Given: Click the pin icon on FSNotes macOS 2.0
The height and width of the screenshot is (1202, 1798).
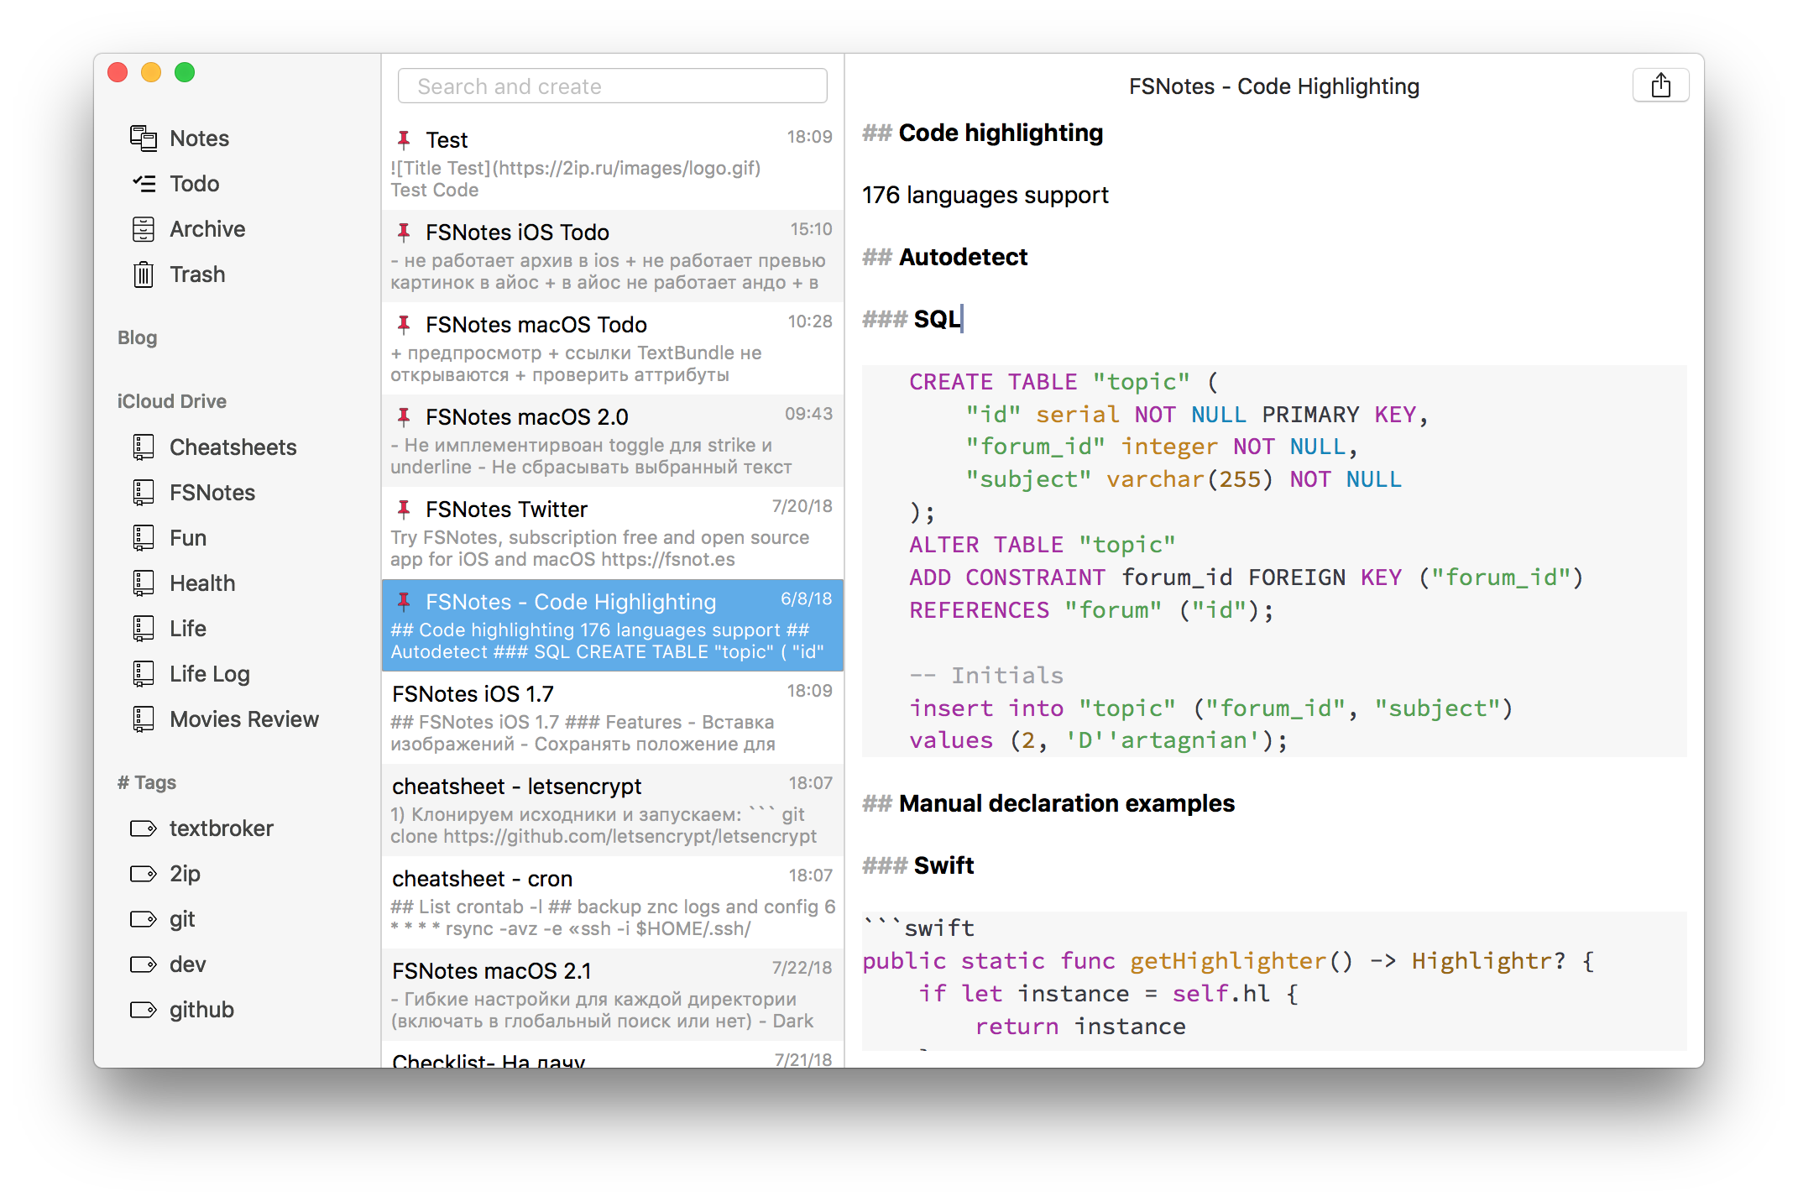Looking at the screenshot, I should [x=404, y=416].
